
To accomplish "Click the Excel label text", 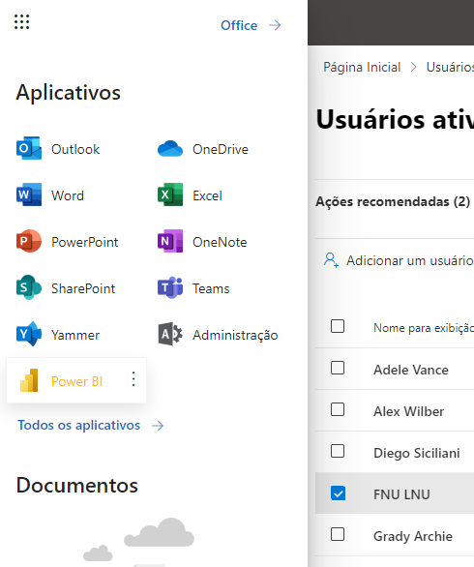I will pos(207,195).
